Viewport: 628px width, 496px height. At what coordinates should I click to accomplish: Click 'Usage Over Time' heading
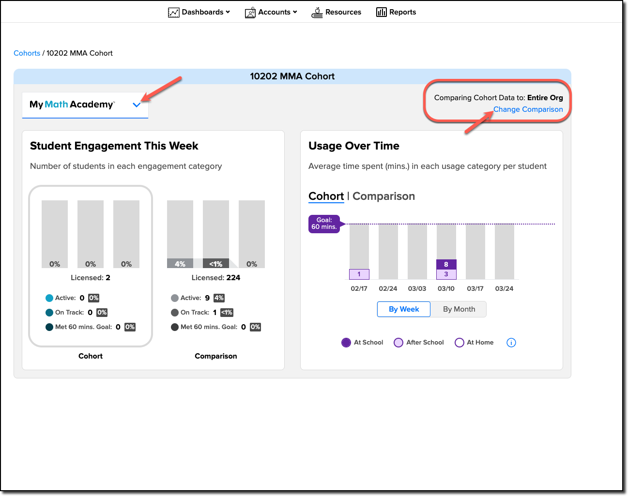pos(354,146)
